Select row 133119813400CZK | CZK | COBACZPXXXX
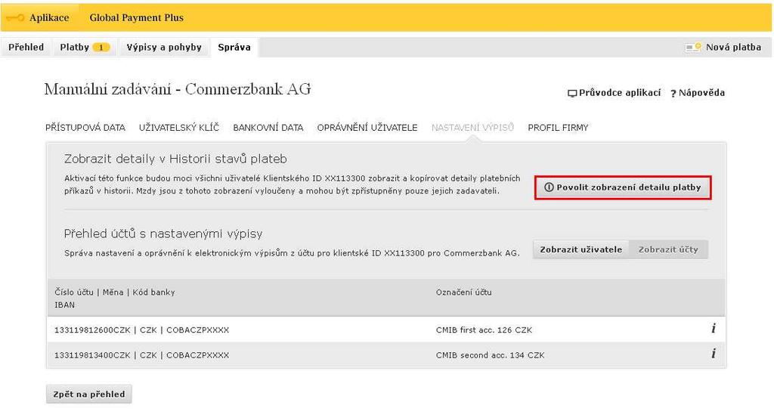774x409 pixels. [386, 355]
